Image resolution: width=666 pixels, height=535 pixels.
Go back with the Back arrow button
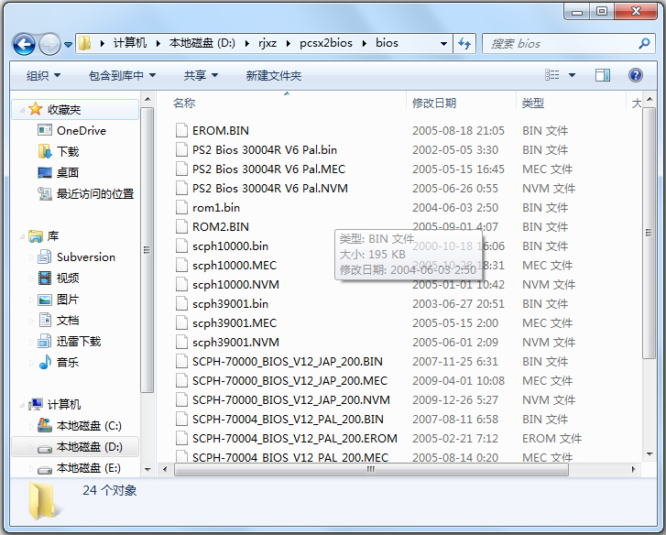pyautogui.click(x=24, y=43)
